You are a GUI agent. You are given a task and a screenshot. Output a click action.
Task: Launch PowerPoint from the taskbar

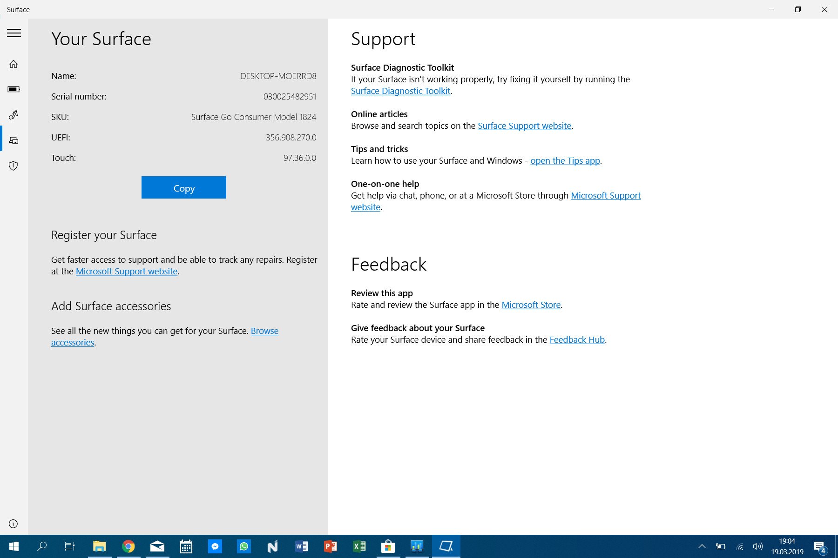[x=330, y=546]
